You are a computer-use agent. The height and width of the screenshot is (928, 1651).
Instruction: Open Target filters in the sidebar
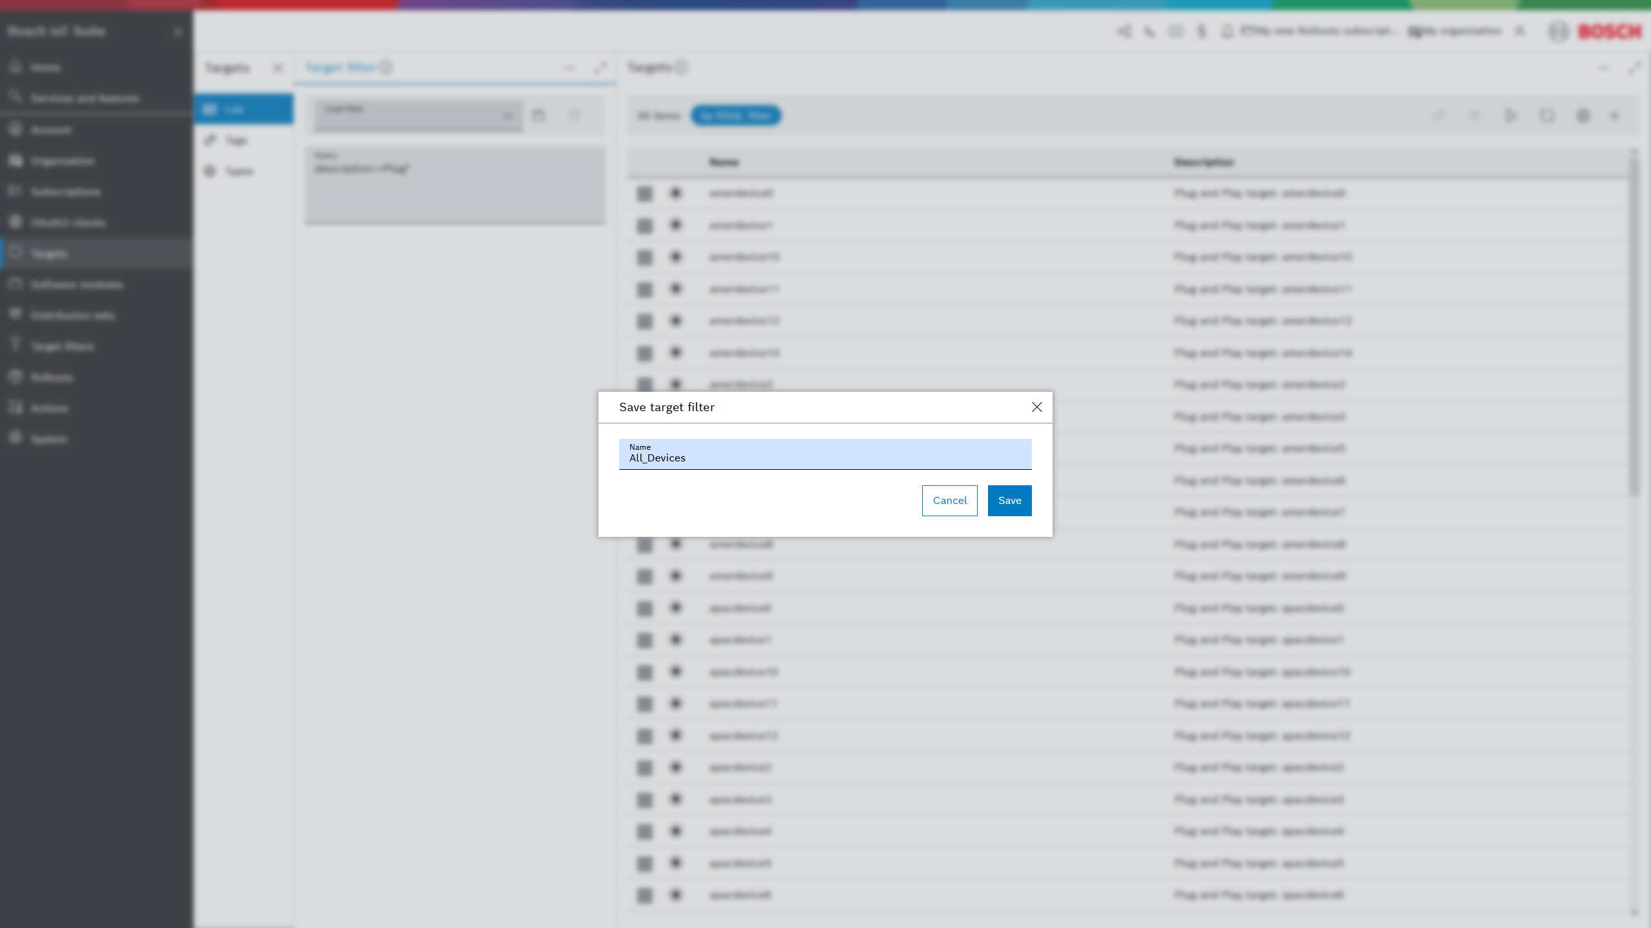62,346
